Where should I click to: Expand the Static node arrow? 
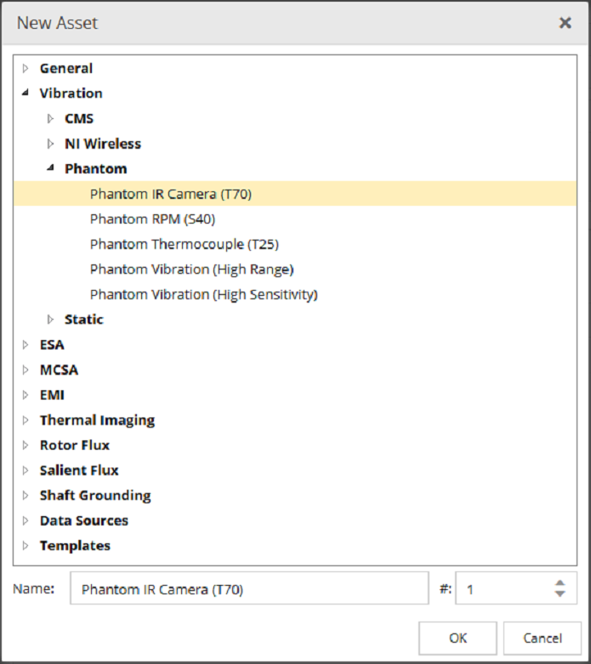(50, 320)
